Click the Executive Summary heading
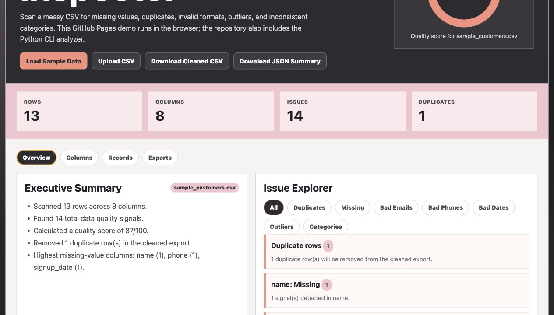 [x=73, y=188]
